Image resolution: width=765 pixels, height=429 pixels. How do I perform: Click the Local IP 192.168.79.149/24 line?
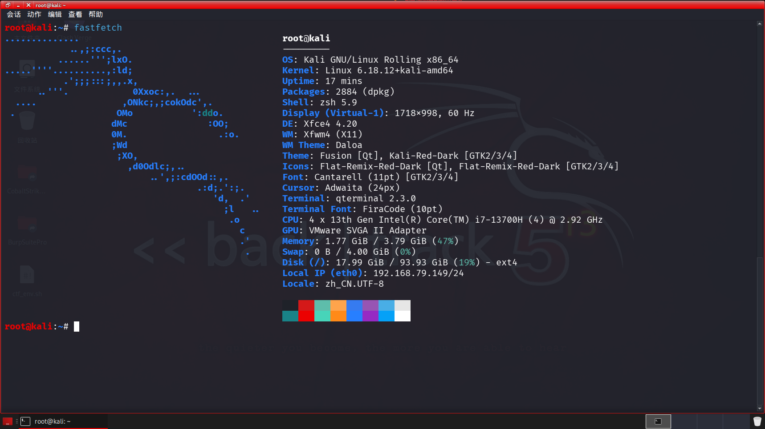373,273
